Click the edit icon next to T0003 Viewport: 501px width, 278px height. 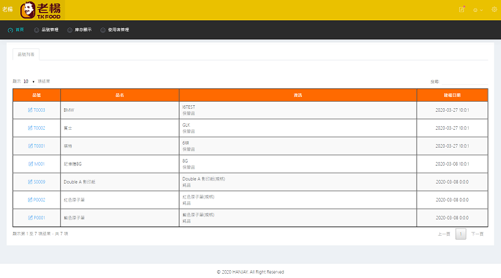[30, 110]
